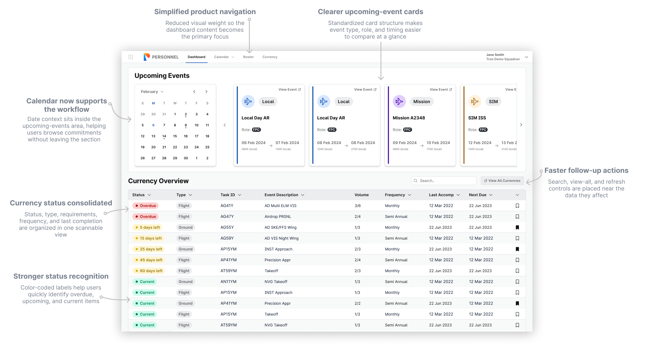Toggle bookmark for AT59YM NVG Takeoff row

[x=517, y=325]
